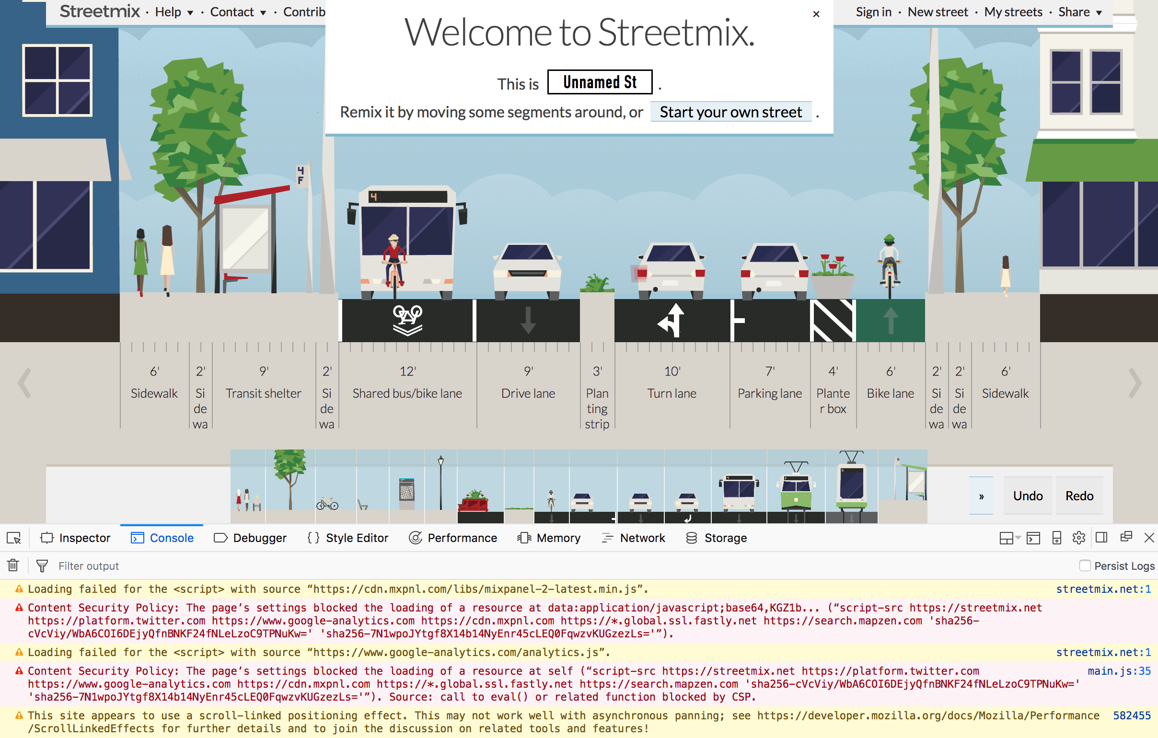Select the pick-element inspector tool
Image resolution: width=1158 pixels, height=738 pixels.
click(x=13, y=538)
